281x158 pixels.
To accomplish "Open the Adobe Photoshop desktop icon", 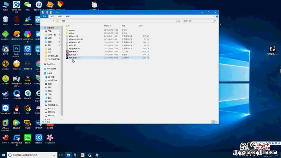I will pyautogui.click(x=16, y=49).
